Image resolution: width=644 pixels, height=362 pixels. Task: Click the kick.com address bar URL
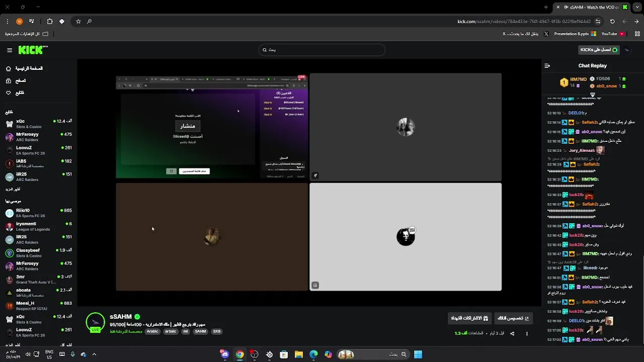click(524, 22)
